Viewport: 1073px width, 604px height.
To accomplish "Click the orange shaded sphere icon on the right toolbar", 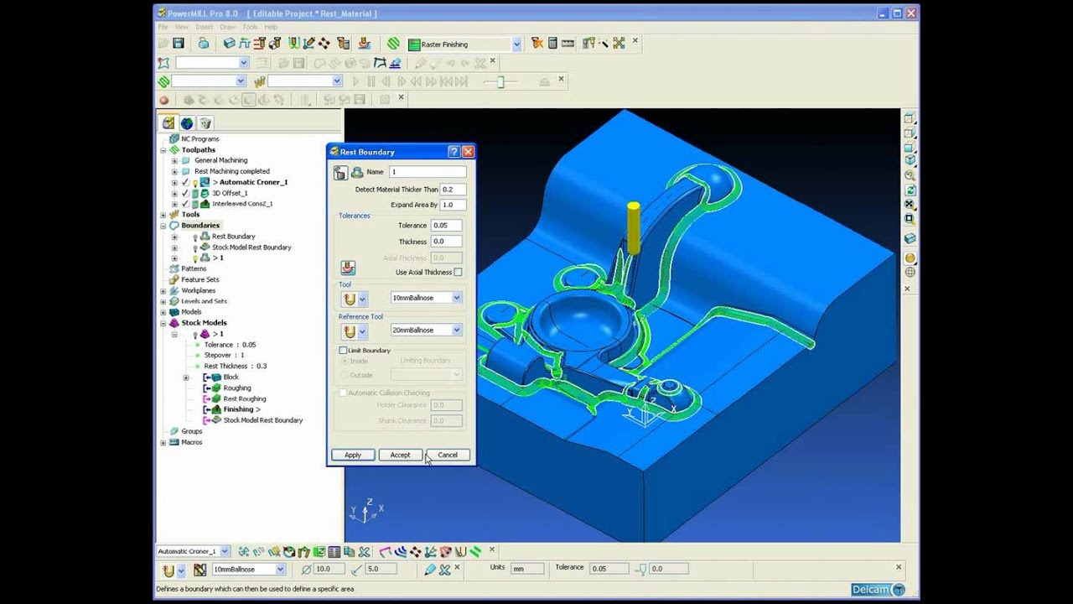I will (x=910, y=258).
